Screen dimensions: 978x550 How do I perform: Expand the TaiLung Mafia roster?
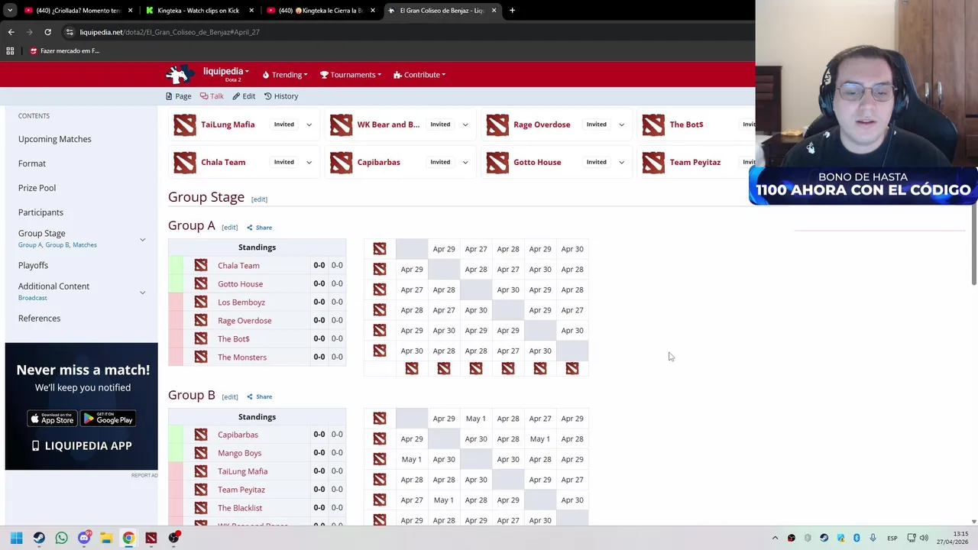pos(309,125)
